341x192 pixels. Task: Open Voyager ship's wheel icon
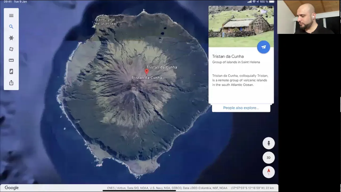11,38
